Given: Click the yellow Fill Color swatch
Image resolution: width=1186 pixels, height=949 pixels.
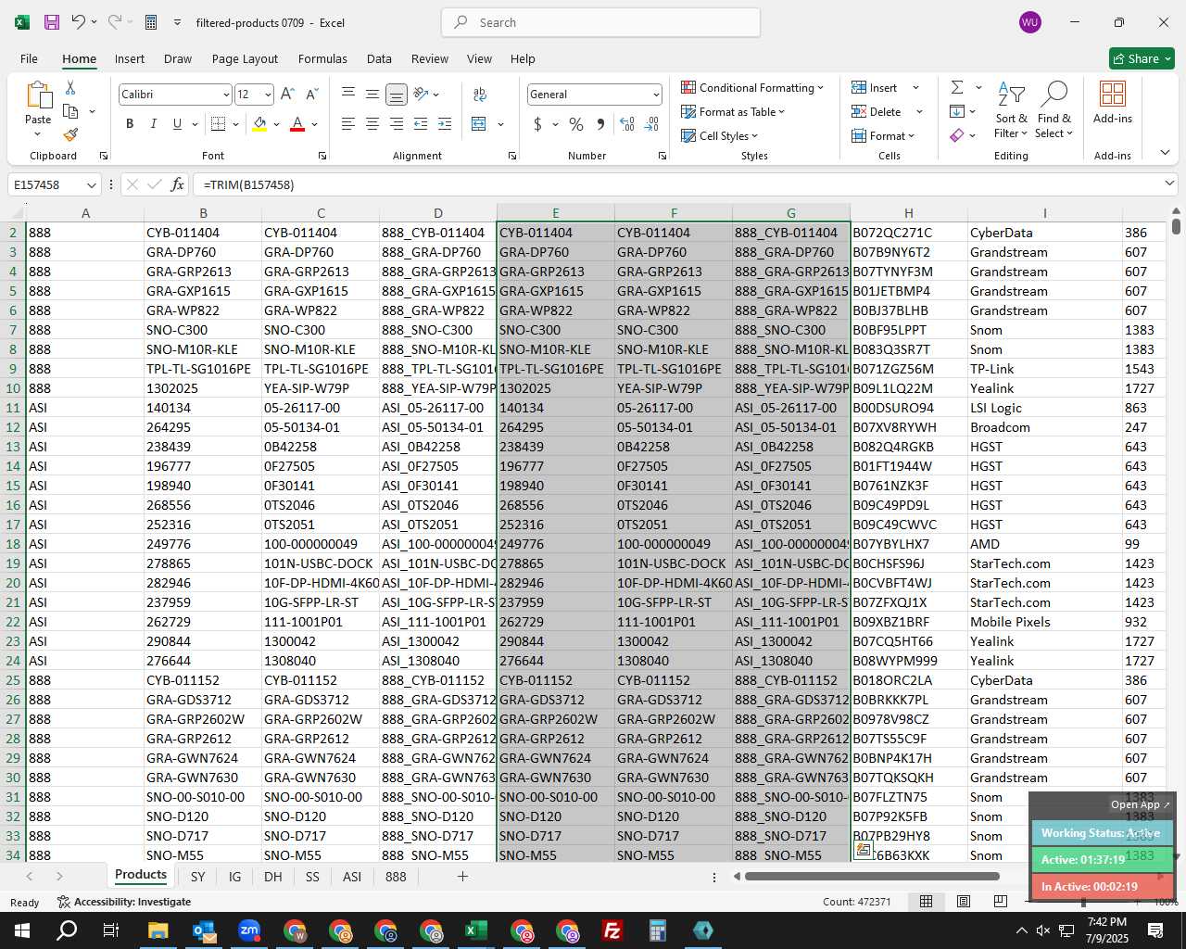Looking at the screenshot, I should pyautogui.click(x=259, y=124).
